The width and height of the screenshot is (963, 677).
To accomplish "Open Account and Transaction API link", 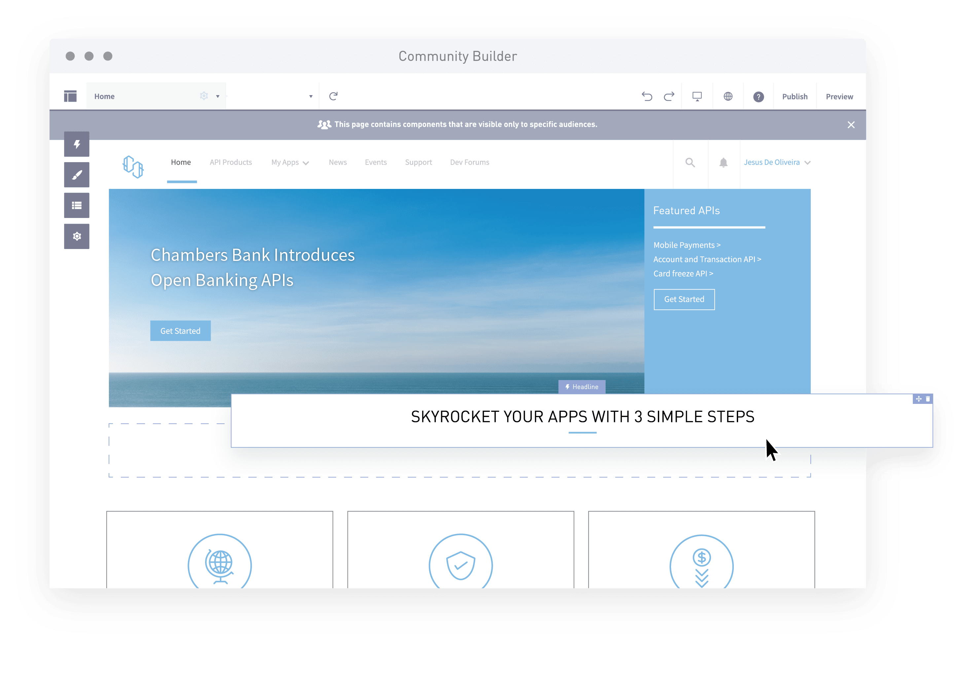I will [707, 259].
